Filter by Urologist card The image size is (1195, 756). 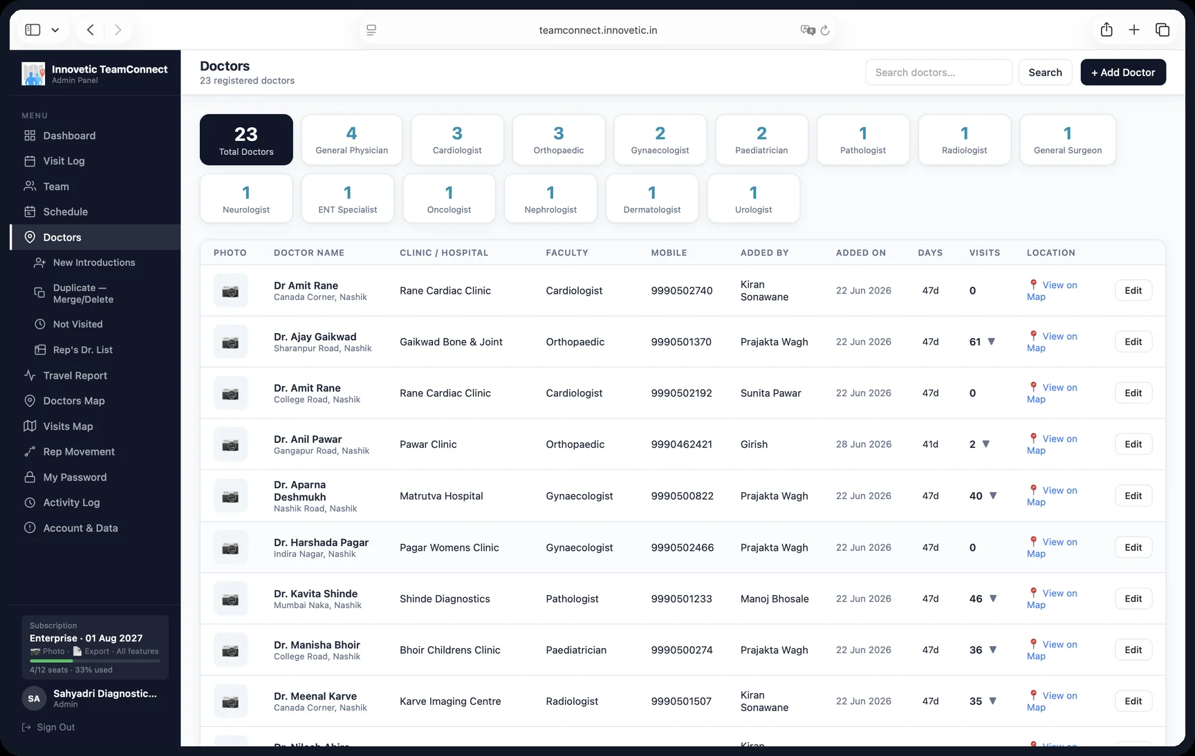pyautogui.click(x=754, y=198)
